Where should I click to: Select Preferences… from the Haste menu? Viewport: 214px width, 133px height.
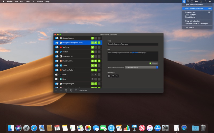coord(190,12)
